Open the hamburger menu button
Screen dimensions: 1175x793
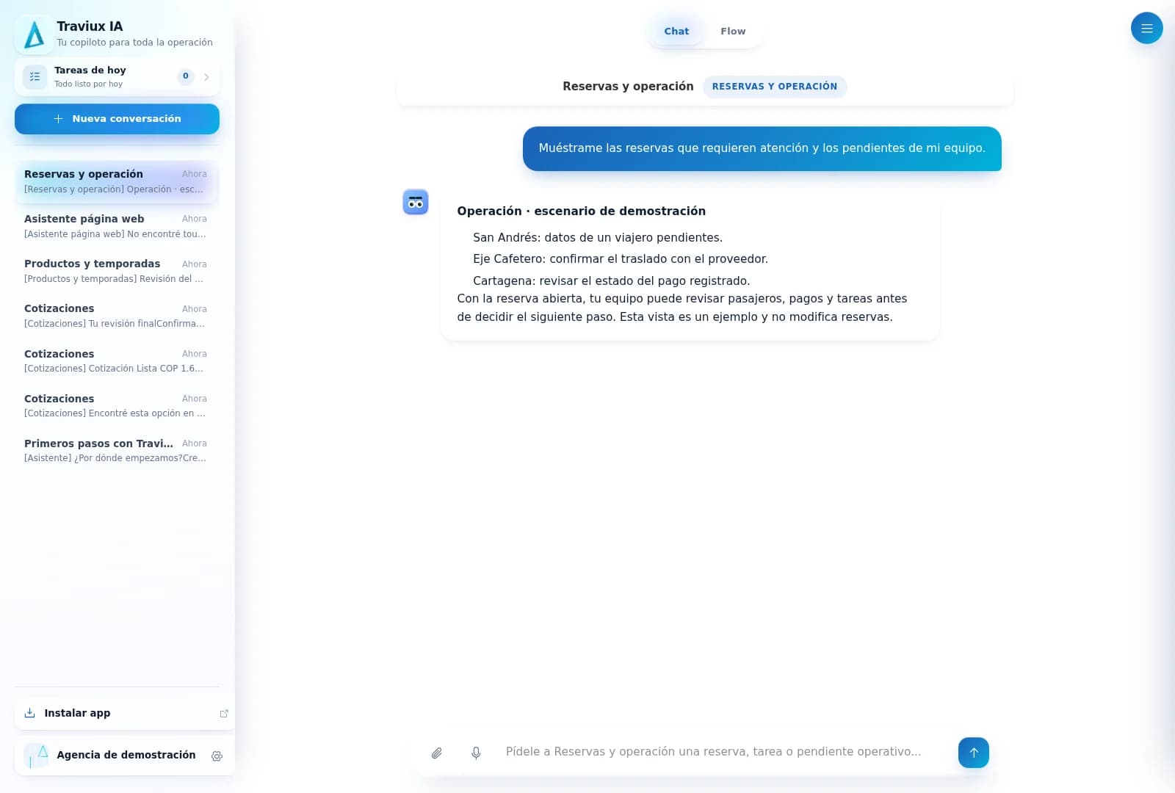[1146, 28]
